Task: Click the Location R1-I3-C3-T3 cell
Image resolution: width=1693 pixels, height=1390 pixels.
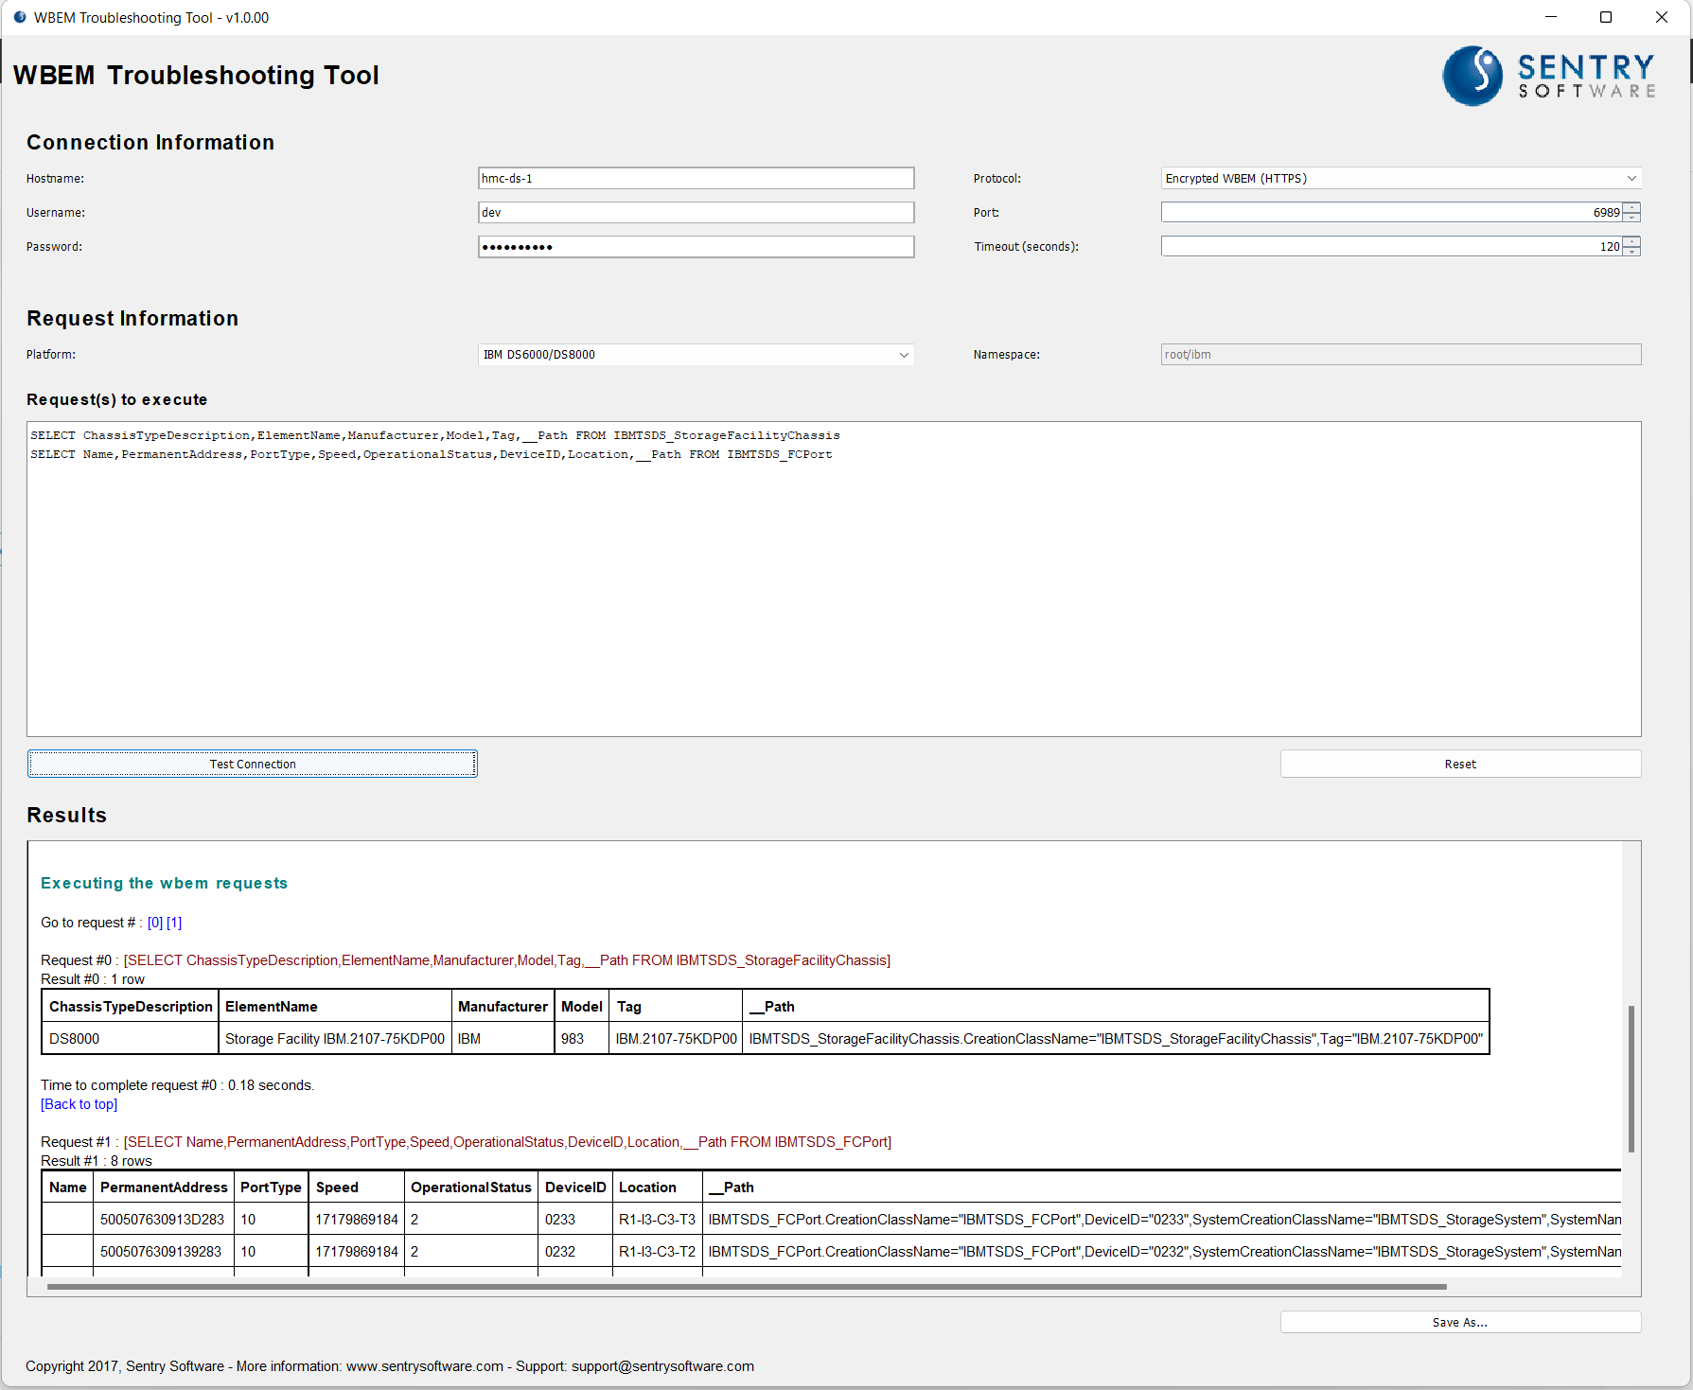Action: (658, 1220)
